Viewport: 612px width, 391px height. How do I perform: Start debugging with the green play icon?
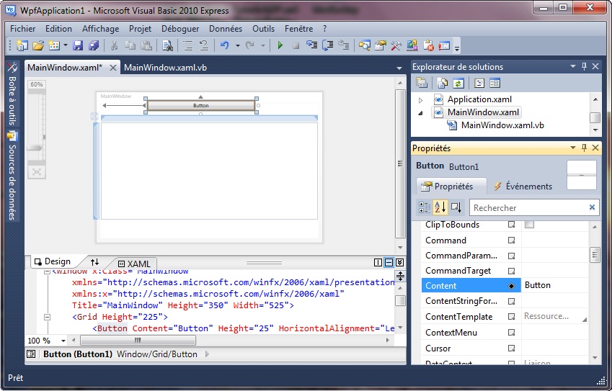(280, 45)
